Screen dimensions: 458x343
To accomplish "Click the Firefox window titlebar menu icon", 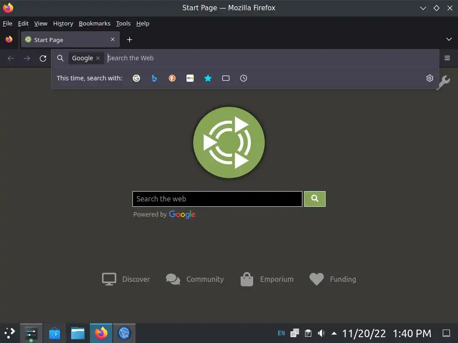I will (x=8, y=8).
